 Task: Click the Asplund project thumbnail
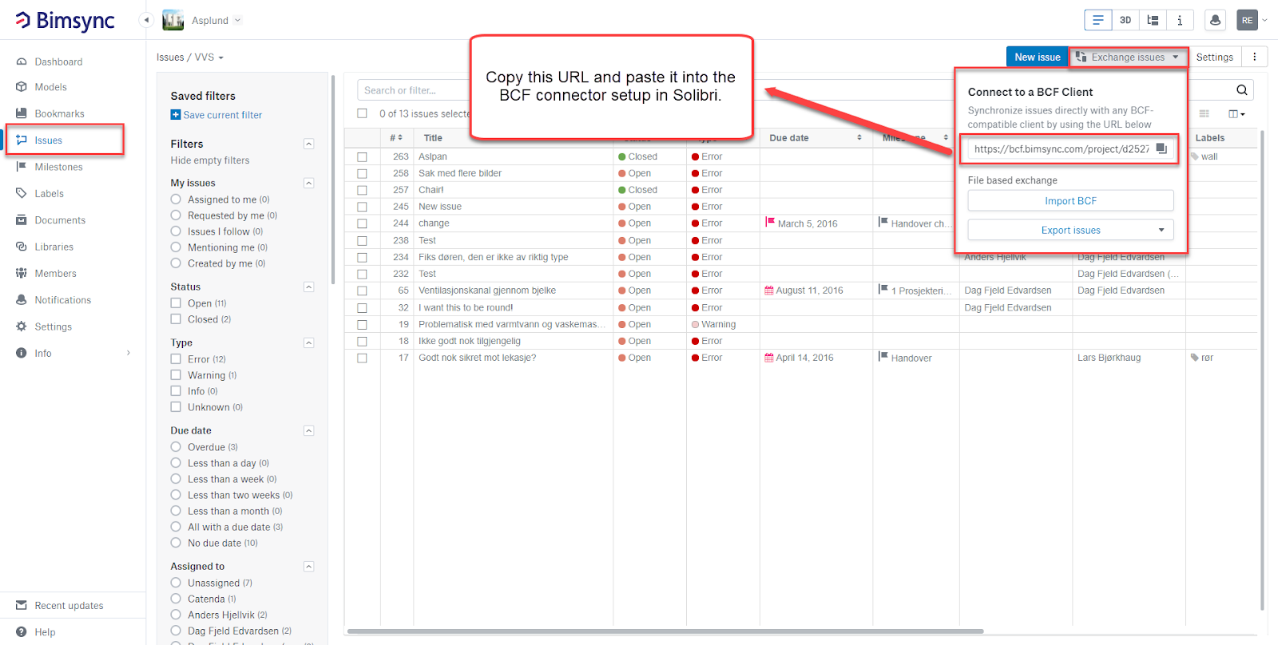click(173, 20)
